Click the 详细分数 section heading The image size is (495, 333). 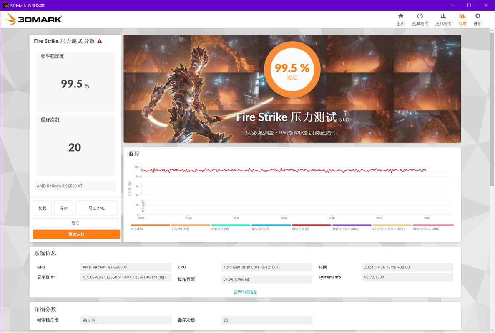[45, 309]
